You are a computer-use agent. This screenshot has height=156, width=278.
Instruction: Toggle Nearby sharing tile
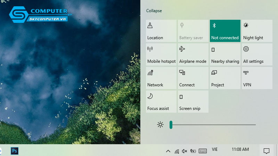pos(225,54)
